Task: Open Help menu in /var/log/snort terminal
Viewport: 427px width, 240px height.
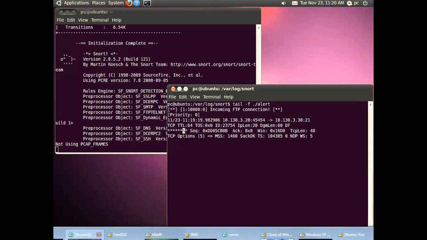Action: [x=229, y=97]
